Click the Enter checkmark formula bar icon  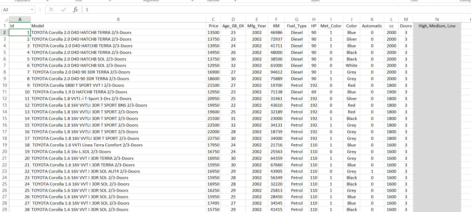click(64, 10)
